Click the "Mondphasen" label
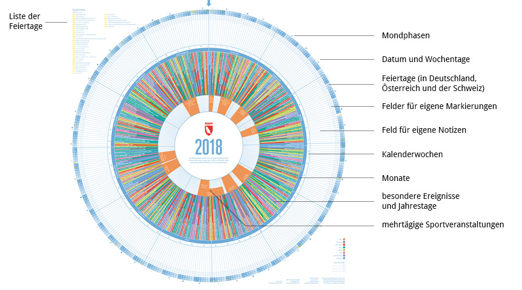This screenshot has height=290, width=522. [405, 35]
